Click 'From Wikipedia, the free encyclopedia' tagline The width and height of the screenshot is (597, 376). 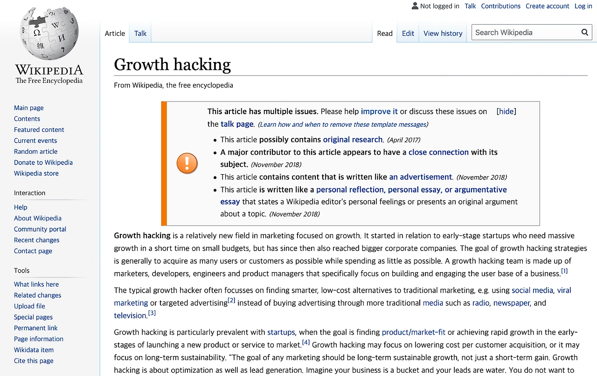(x=174, y=85)
